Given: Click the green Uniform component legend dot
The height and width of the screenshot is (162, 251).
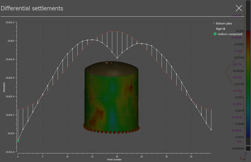Looking at the screenshot, I should (215, 34).
